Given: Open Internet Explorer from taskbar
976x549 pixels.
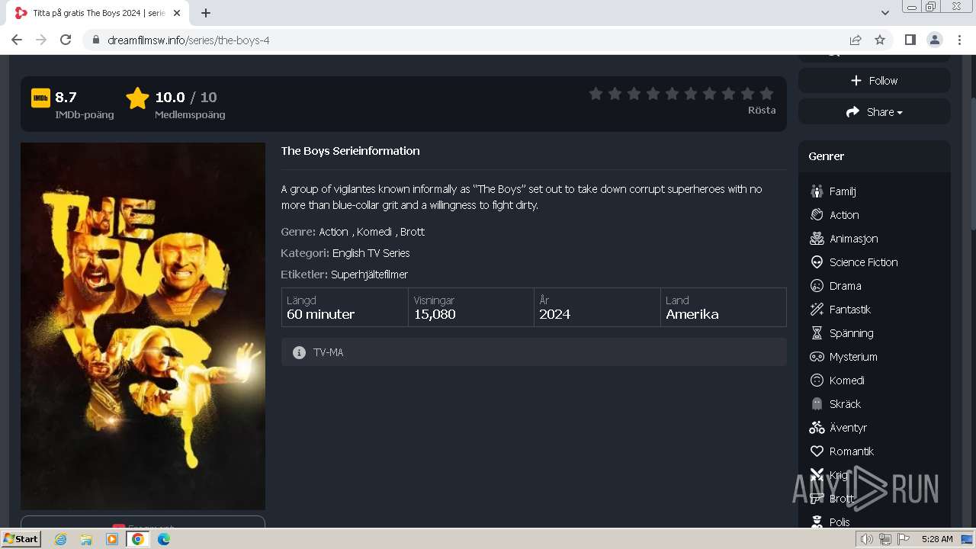Looking at the screenshot, I should (61, 539).
